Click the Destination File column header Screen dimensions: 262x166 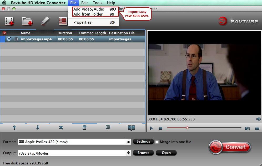pos(127,33)
